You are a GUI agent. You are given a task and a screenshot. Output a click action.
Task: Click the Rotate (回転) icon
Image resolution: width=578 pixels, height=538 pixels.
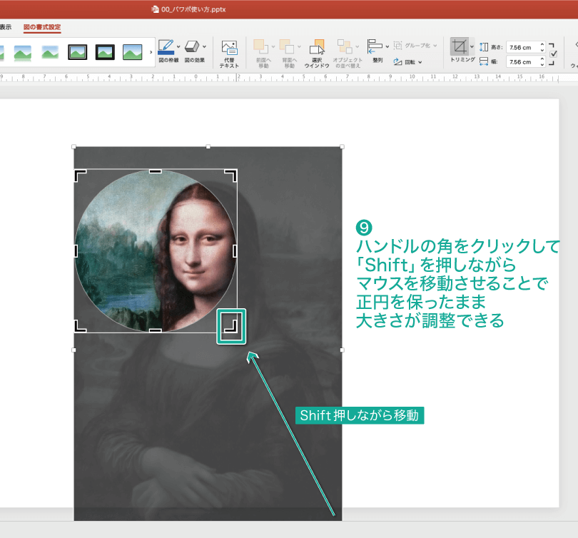(399, 62)
